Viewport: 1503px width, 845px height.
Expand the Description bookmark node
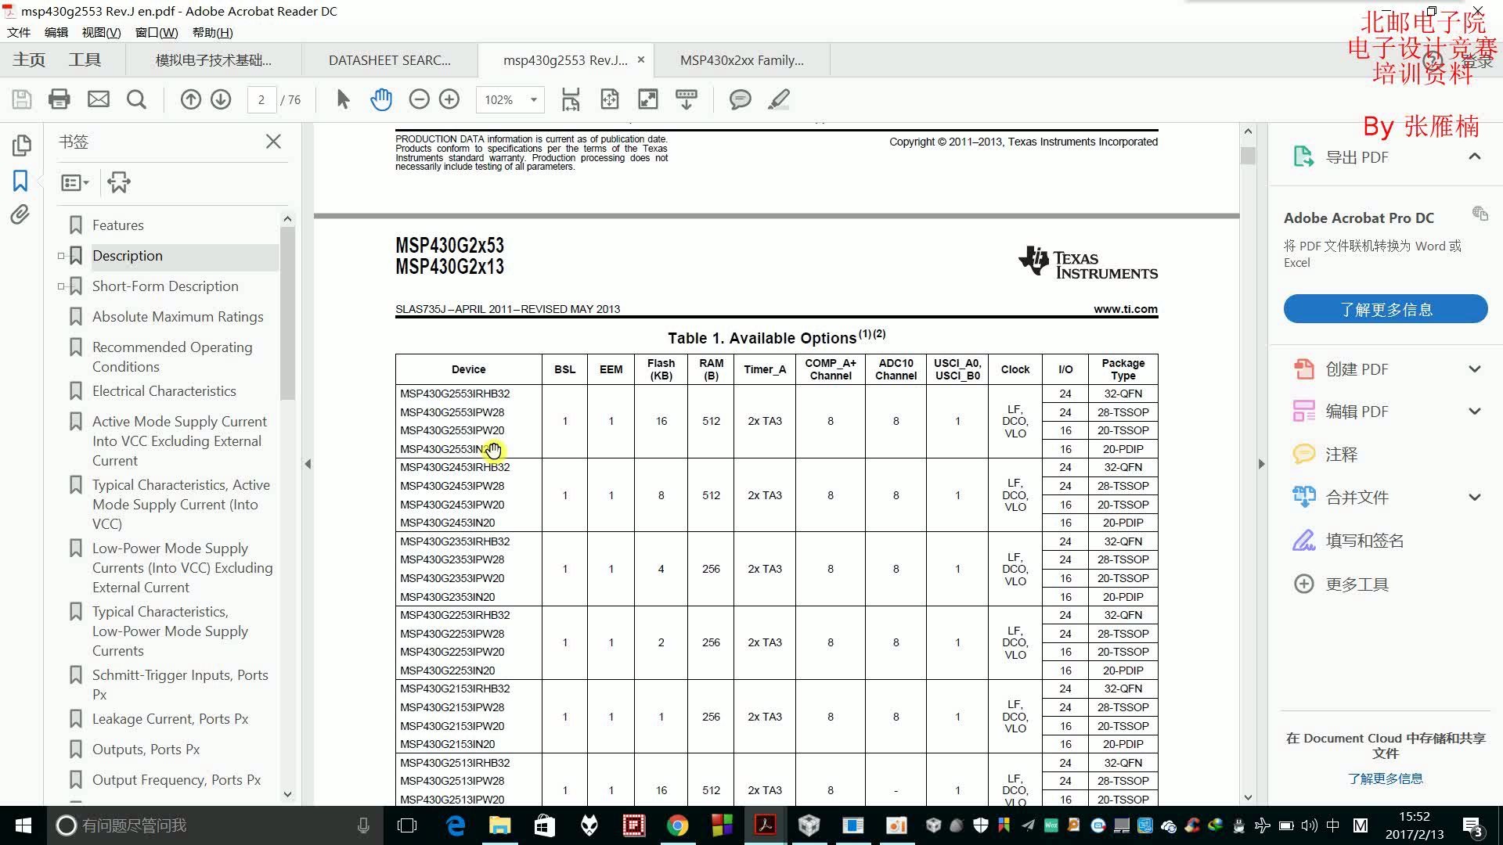[61, 256]
